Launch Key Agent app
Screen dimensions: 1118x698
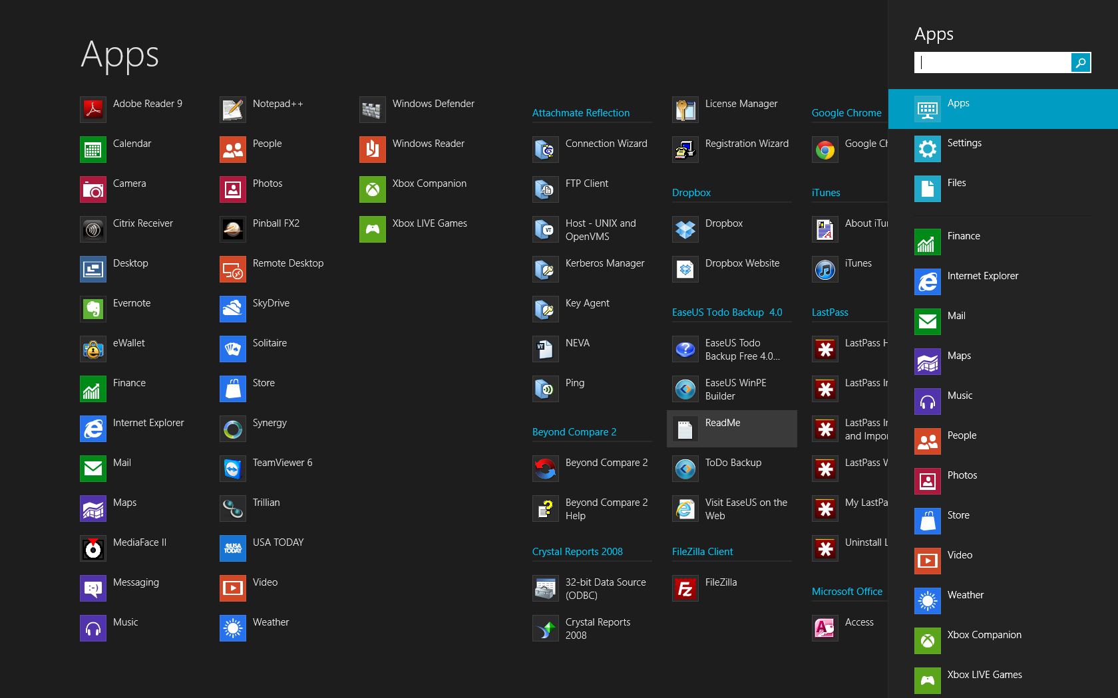[x=592, y=309]
